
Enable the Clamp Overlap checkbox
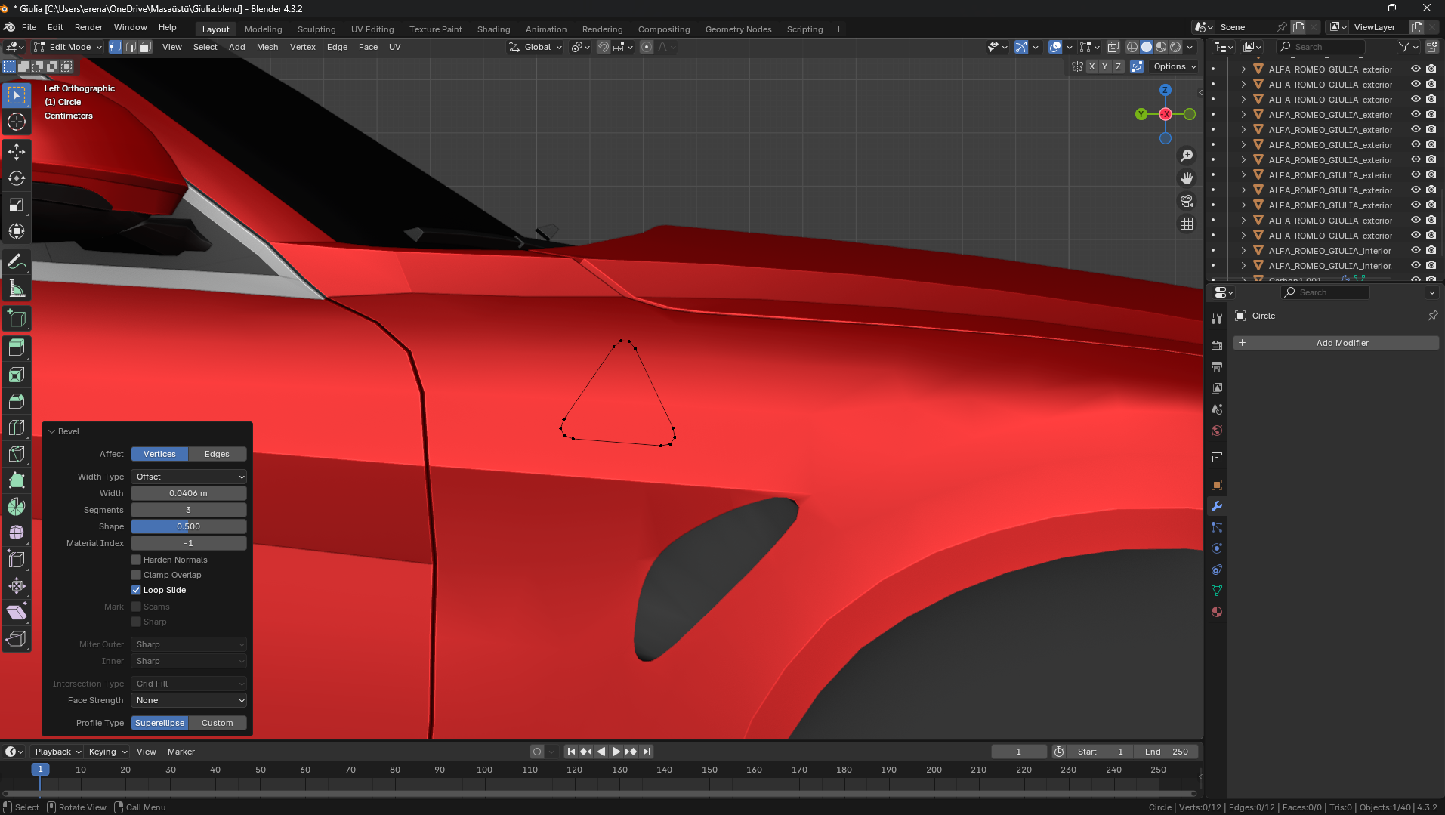pyautogui.click(x=136, y=575)
